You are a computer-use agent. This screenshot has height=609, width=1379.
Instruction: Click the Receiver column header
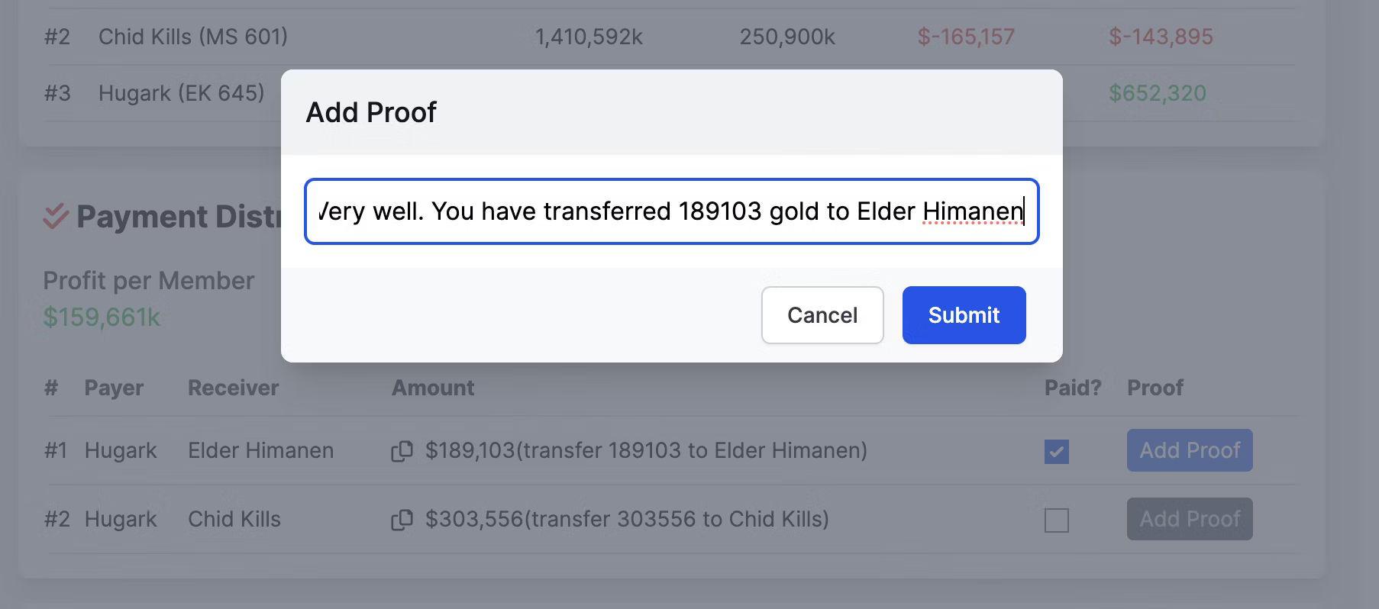(233, 388)
